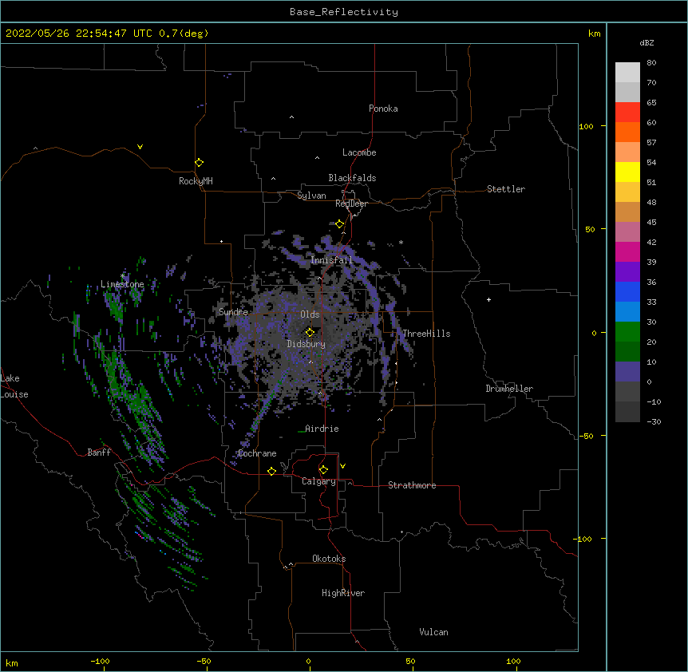
Task: Click the Okotoks label
Action: tap(329, 559)
